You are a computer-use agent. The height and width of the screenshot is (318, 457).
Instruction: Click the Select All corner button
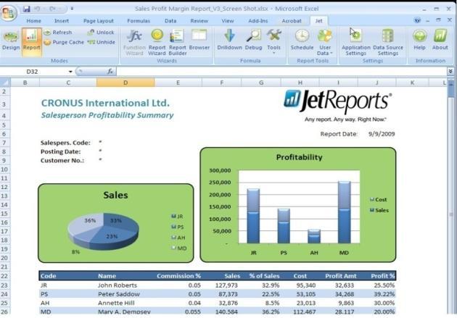(5, 83)
